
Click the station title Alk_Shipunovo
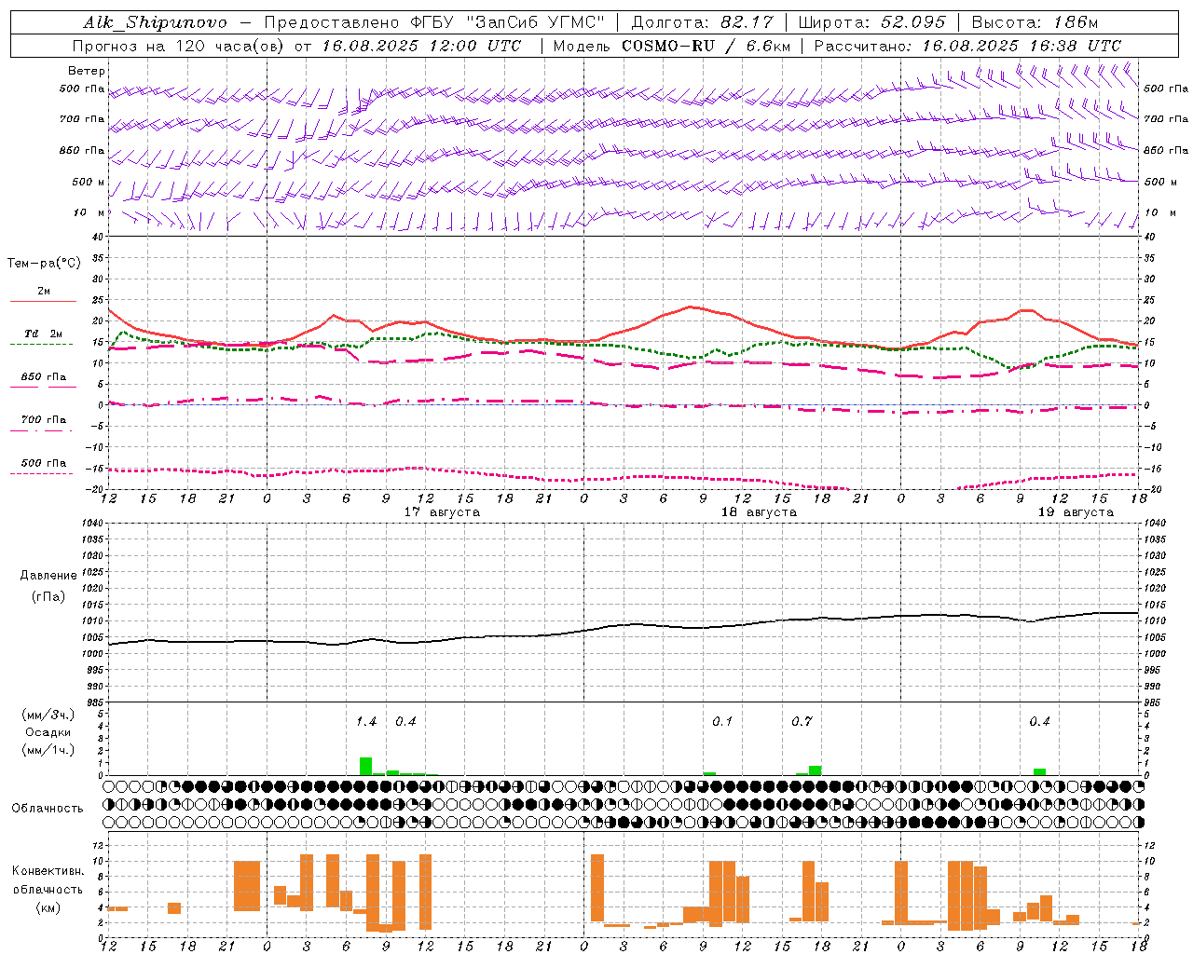155,22
